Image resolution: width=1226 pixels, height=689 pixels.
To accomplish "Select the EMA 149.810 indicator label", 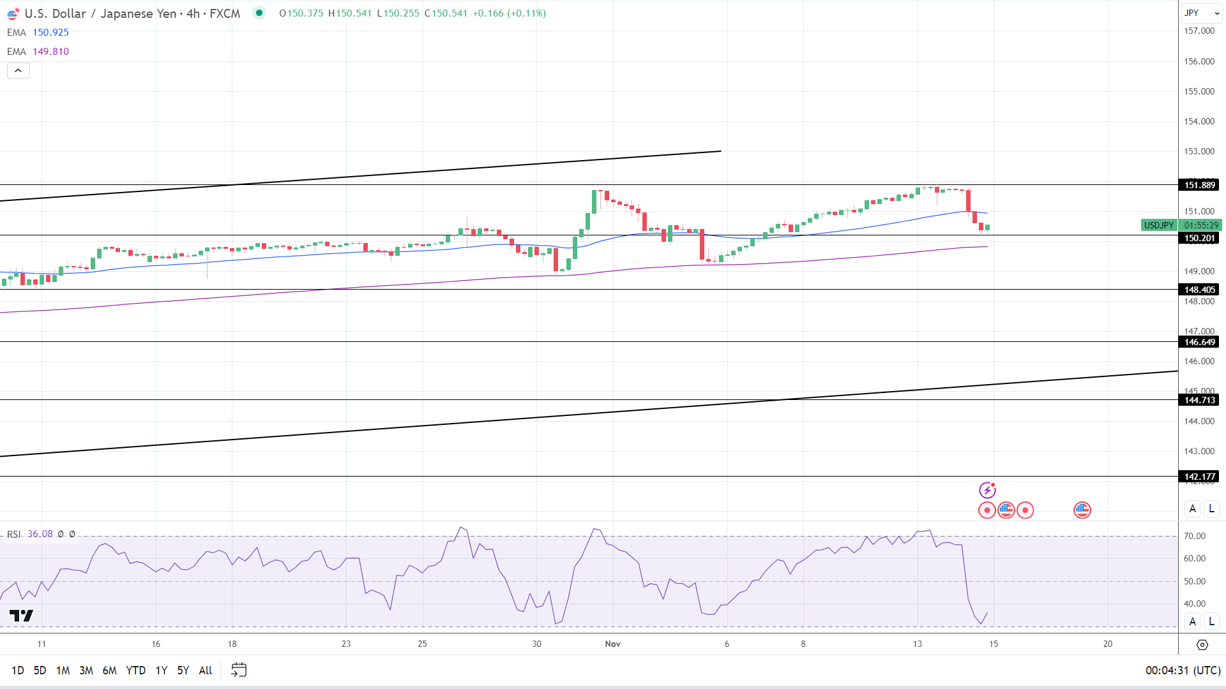I will [38, 52].
